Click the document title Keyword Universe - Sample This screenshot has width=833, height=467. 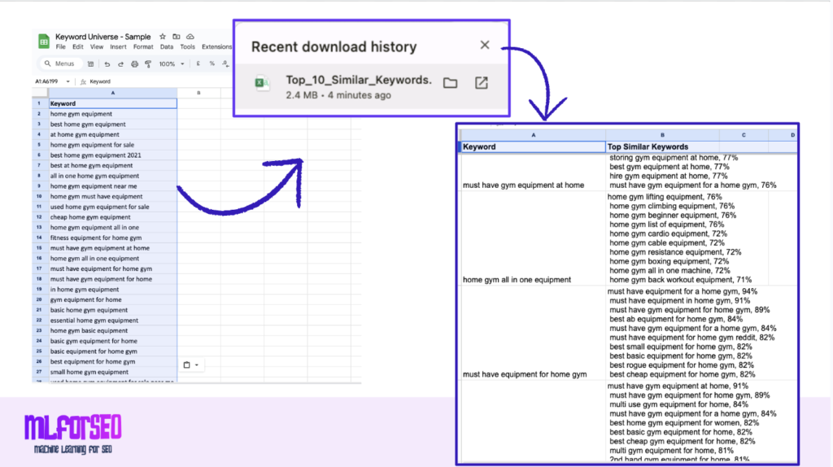point(103,37)
